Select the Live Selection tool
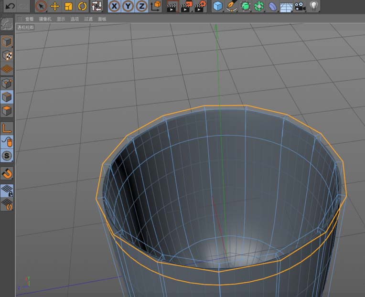 [42, 6]
